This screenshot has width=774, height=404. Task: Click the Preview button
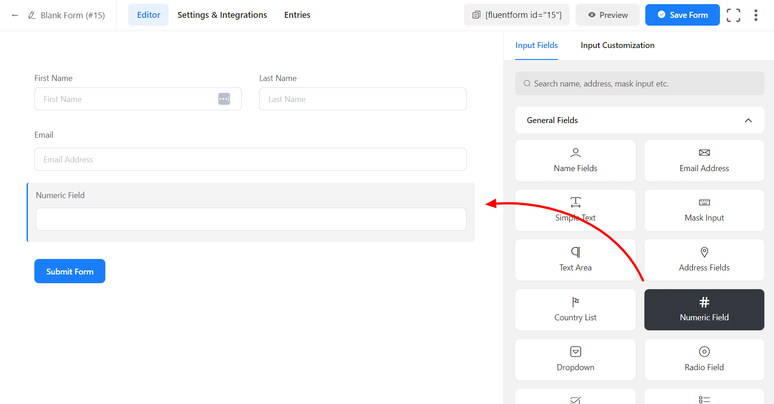(x=607, y=15)
